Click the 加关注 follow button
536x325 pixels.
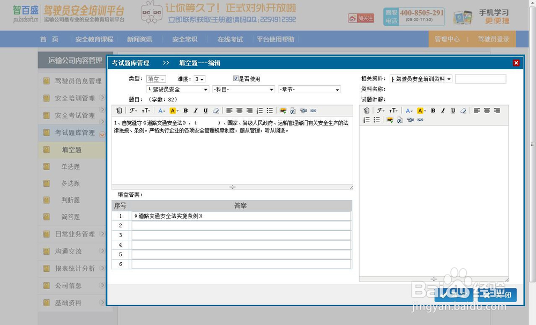(361, 18)
